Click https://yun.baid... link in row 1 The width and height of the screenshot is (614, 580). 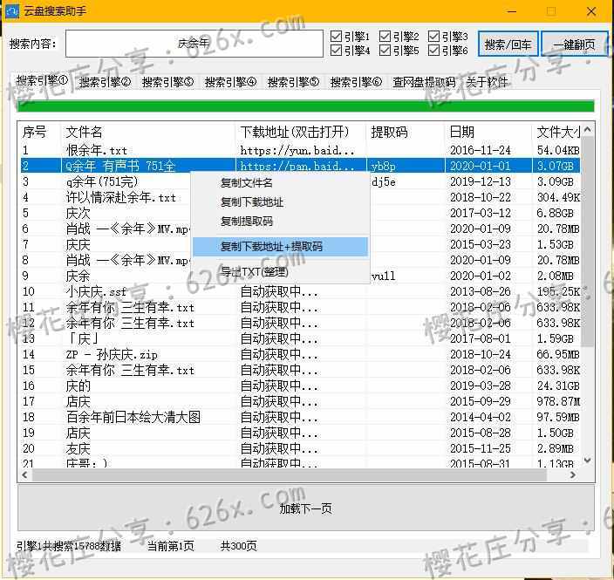(297, 150)
